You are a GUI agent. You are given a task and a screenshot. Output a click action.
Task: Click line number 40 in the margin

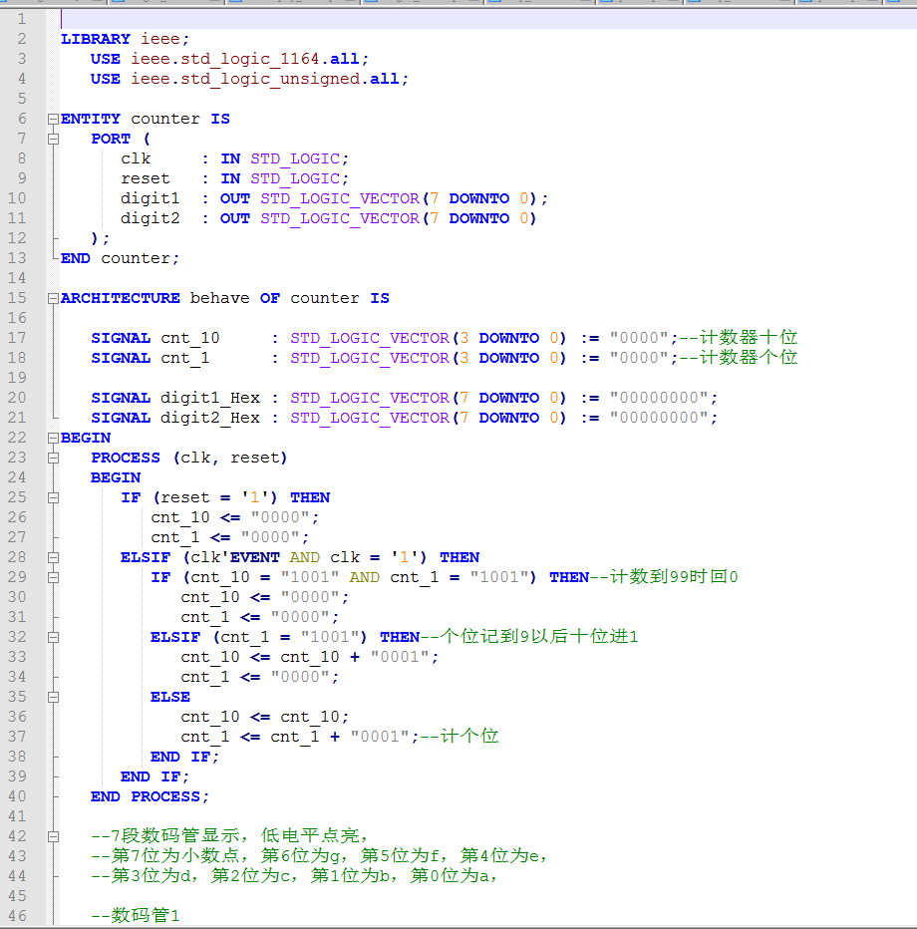coord(18,796)
